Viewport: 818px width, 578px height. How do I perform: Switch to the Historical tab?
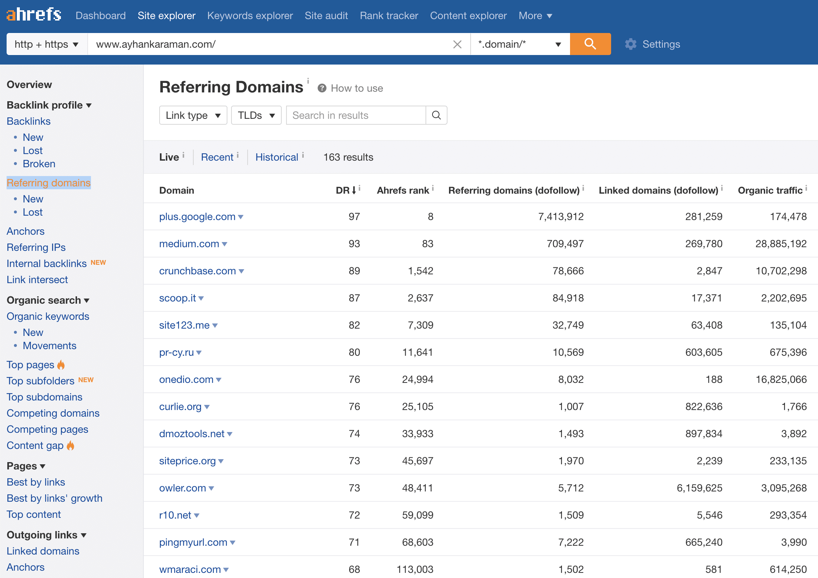point(277,157)
